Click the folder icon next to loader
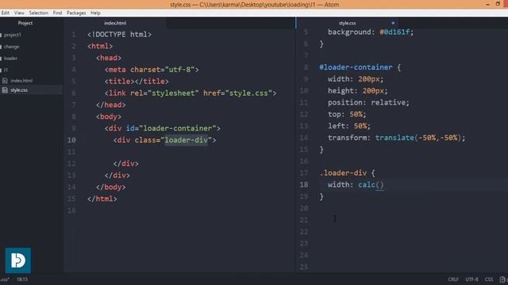 pos(1,59)
